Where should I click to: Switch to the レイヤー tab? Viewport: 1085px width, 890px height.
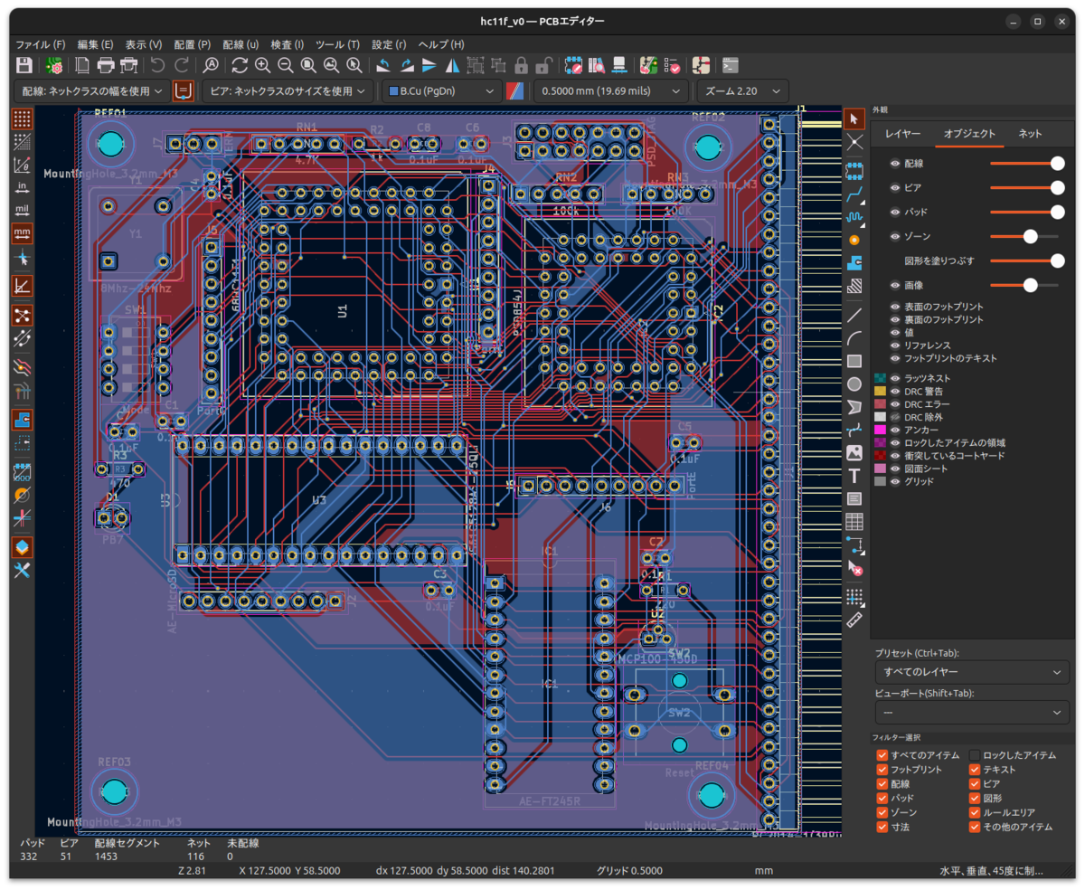pos(902,134)
